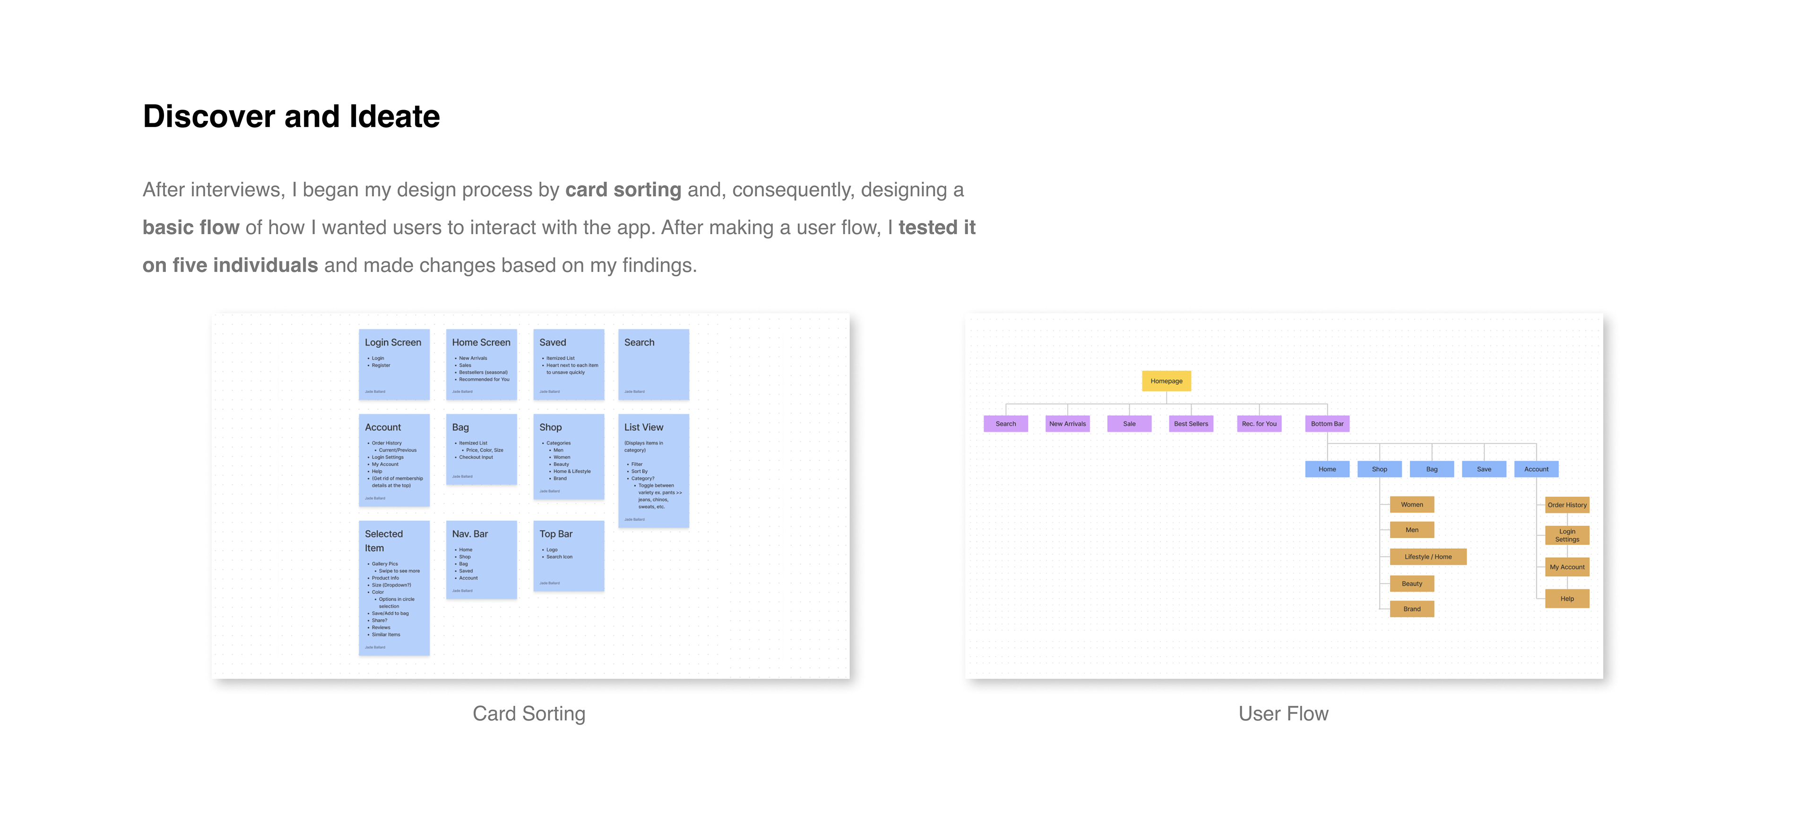Screen dimensions: 1815x830
Task: Open the blue Search card
Action: tap(653, 364)
